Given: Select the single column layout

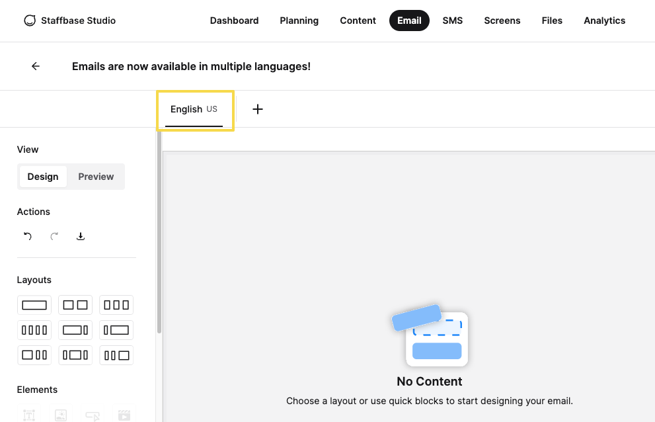Looking at the screenshot, I should pos(34,305).
